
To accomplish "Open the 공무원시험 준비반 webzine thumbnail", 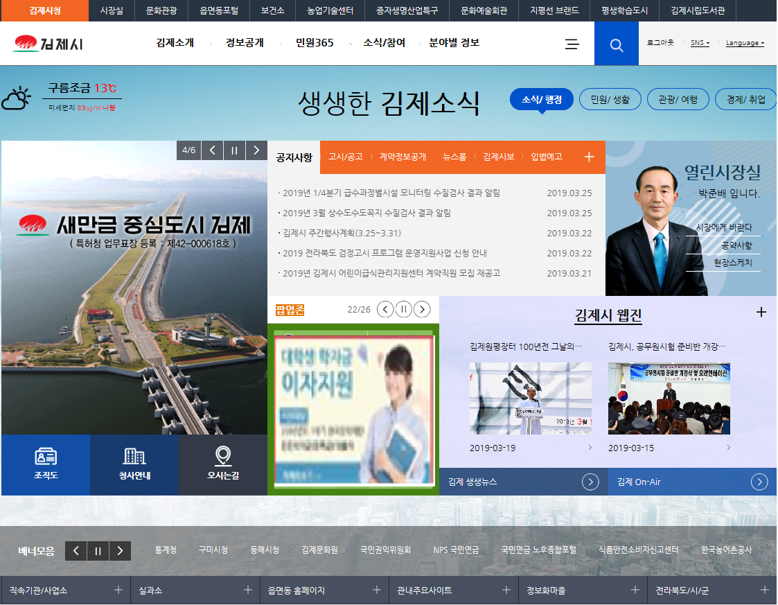I will (669, 398).
